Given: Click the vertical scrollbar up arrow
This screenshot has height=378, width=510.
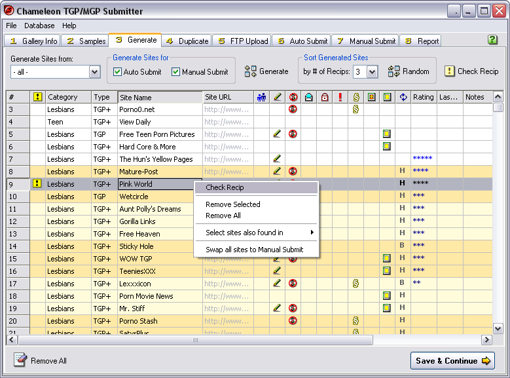Looking at the screenshot, I should [x=498, y=97].
